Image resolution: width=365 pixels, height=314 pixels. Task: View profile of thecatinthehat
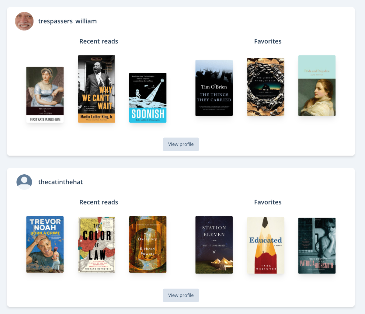click(x=181, y=295)
